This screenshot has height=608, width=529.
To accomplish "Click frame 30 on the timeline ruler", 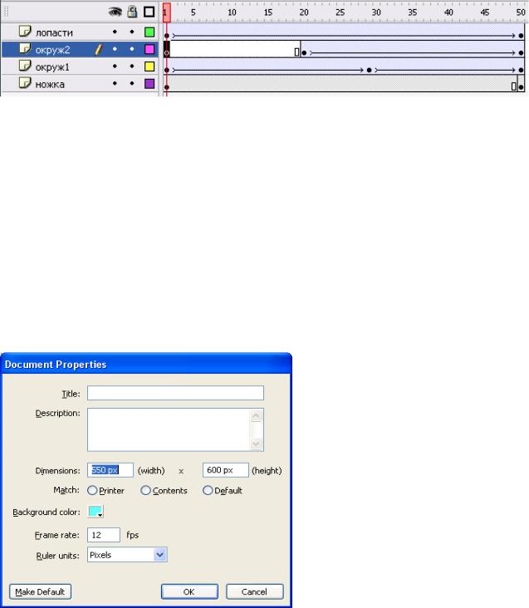I will click(376, 12).
